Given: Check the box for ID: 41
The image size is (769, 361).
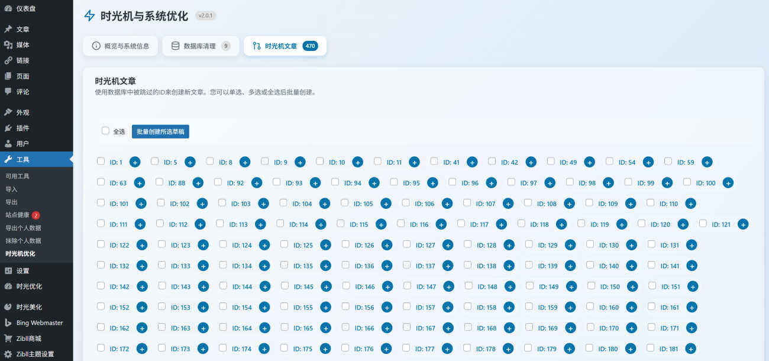Looking at the screenshot, I should click(434, 161).
